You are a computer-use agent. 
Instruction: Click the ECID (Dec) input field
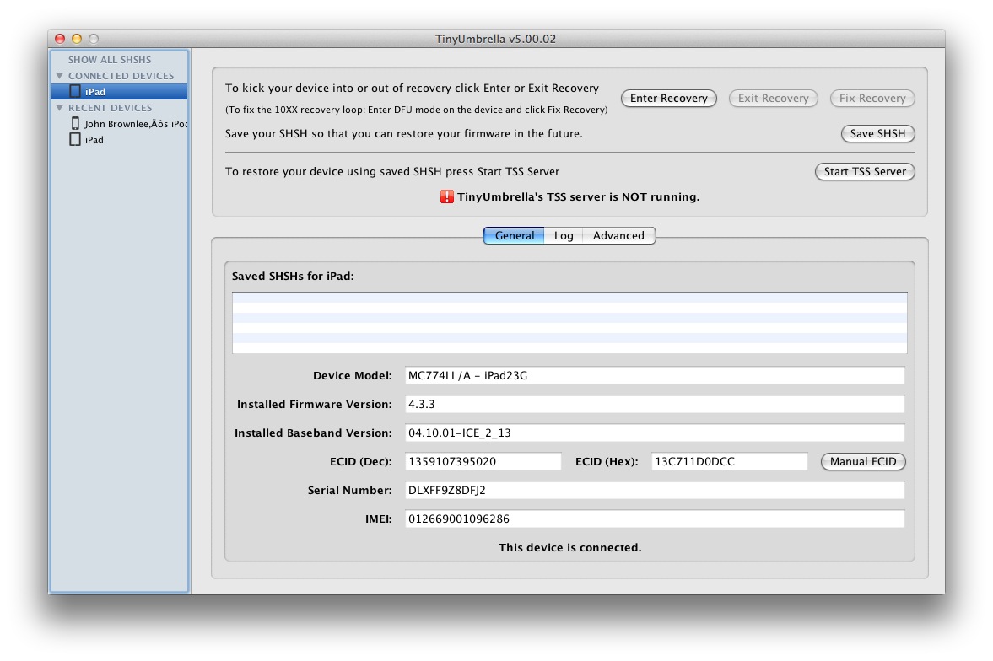point(483,462)
